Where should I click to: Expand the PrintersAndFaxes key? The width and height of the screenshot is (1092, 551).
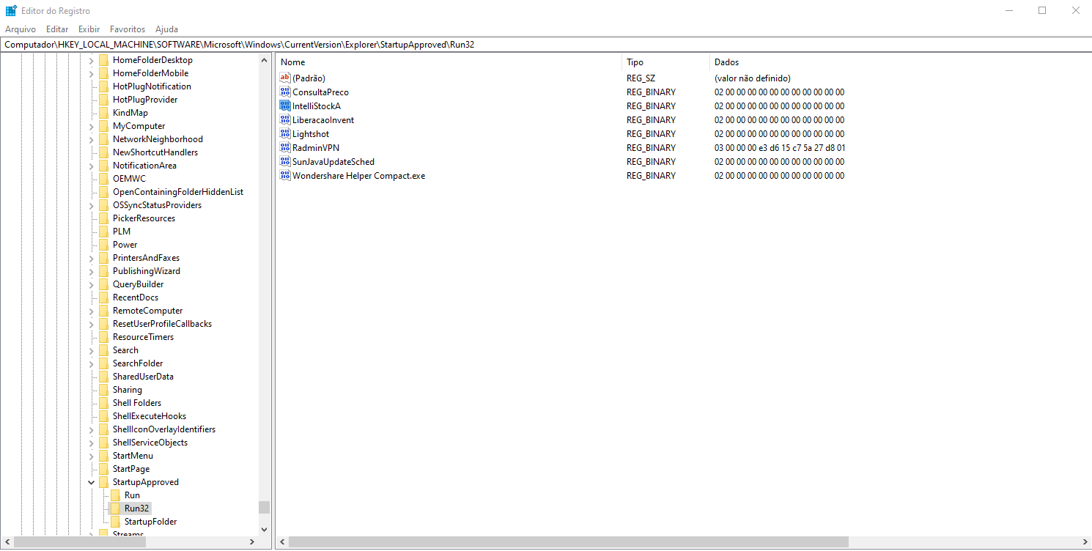coord(92,258)
